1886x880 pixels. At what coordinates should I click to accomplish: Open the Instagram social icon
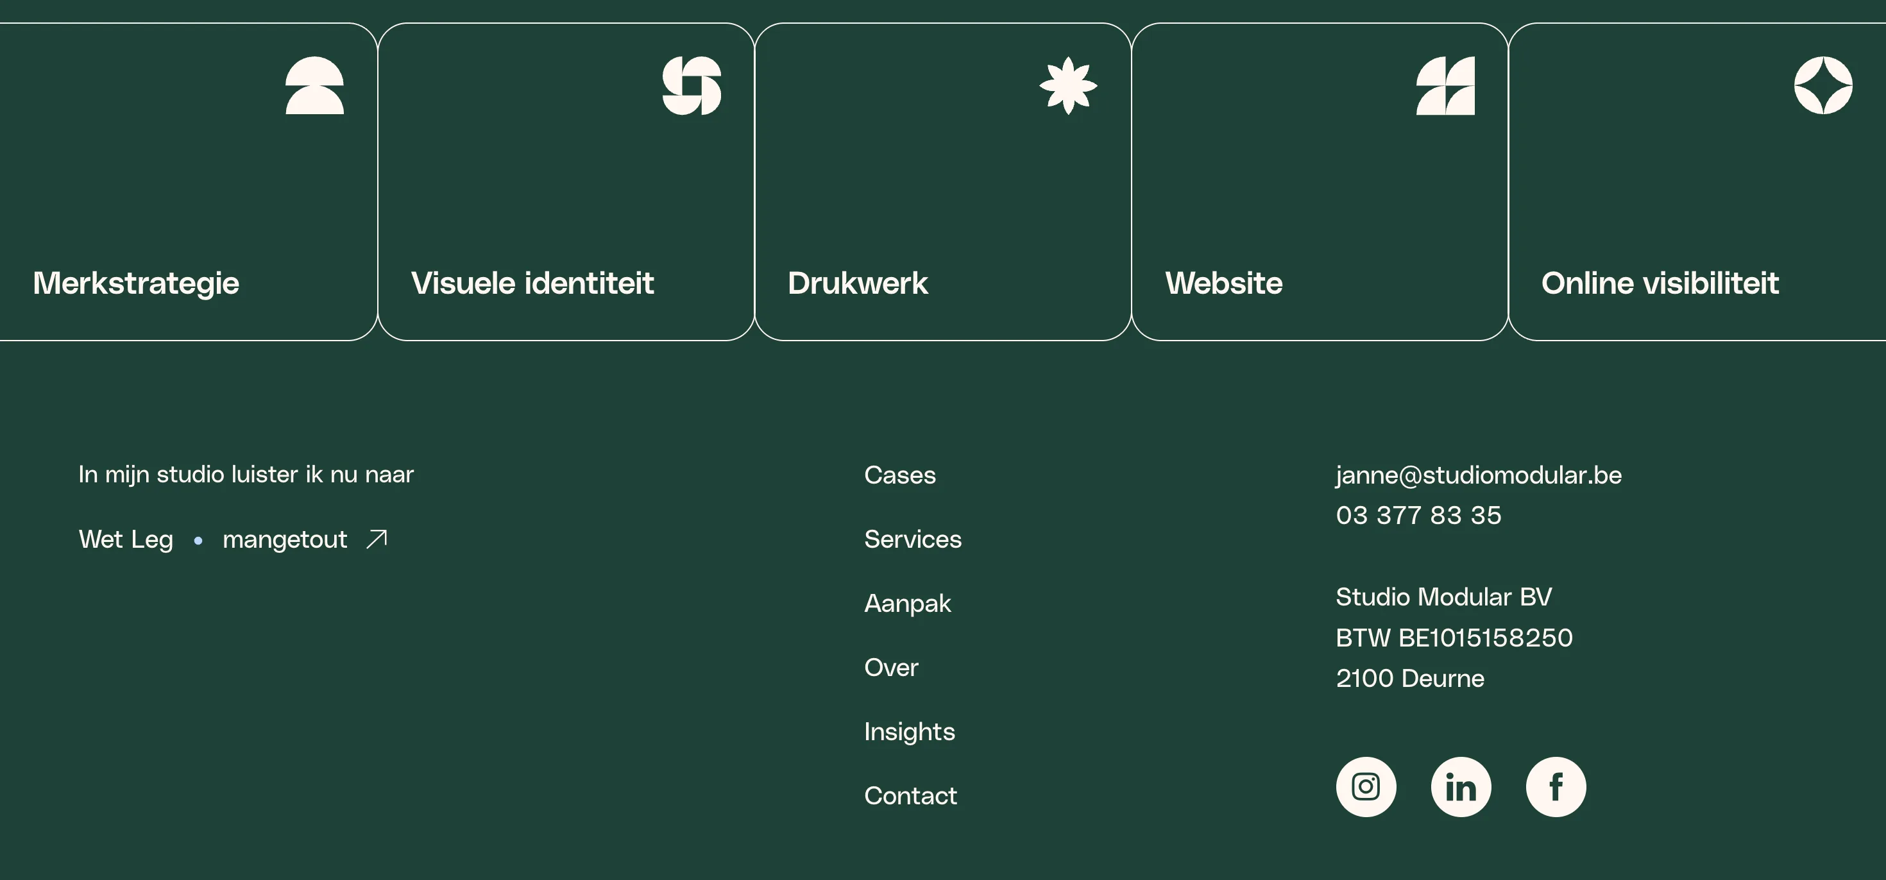tap(1366, 787)
